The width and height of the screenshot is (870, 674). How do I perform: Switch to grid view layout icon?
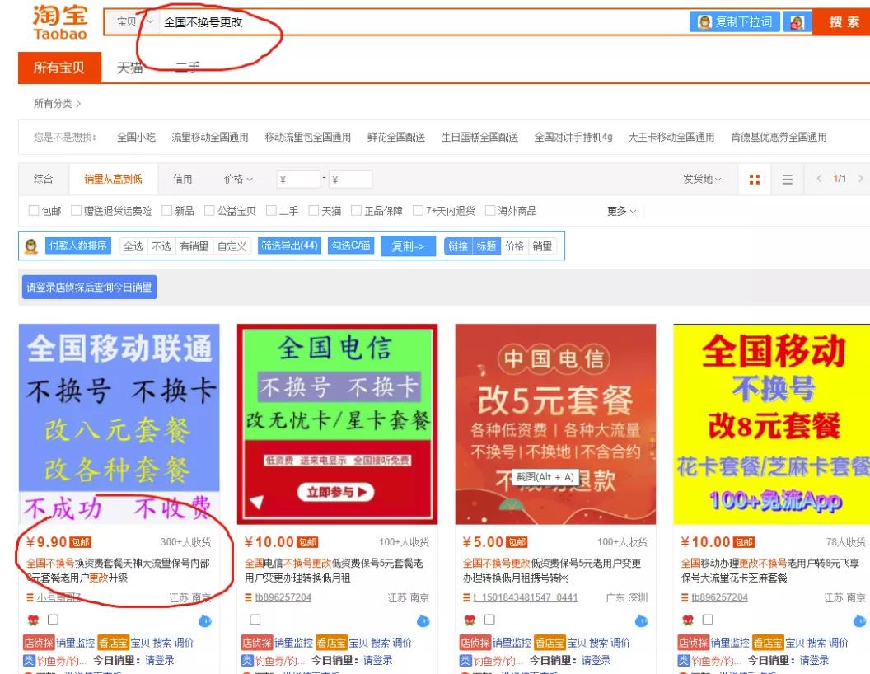755,180
